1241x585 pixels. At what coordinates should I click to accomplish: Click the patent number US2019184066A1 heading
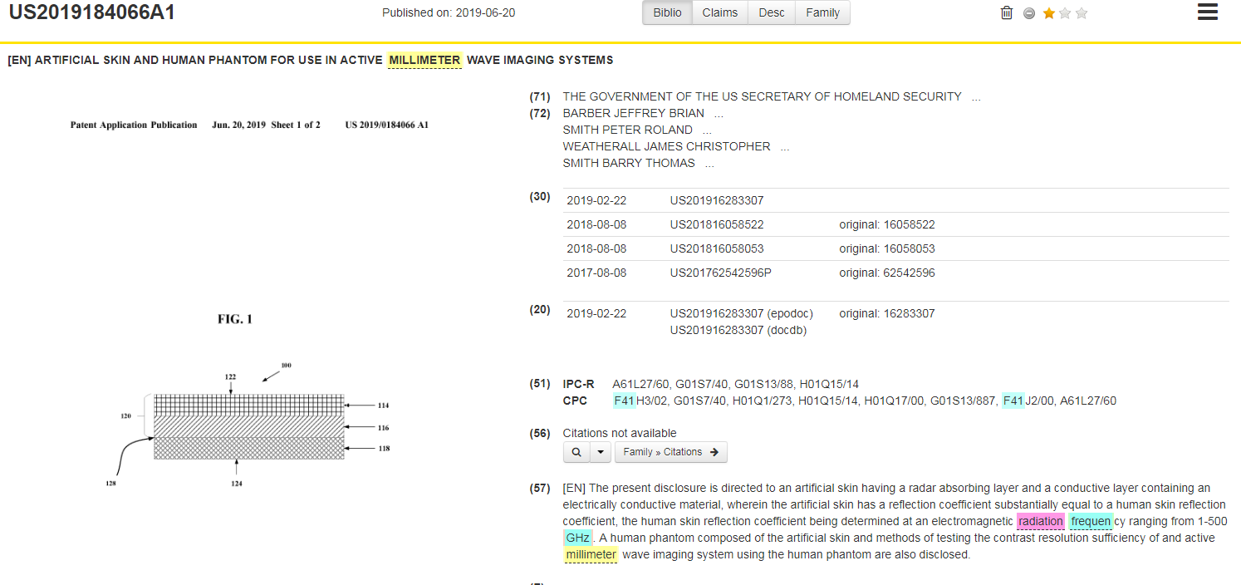tap(92, 12)
